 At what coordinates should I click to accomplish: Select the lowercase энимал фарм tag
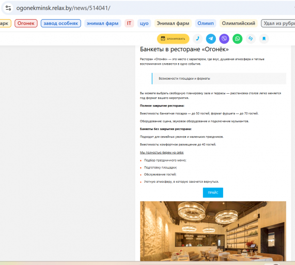click(x=102, y=23)
